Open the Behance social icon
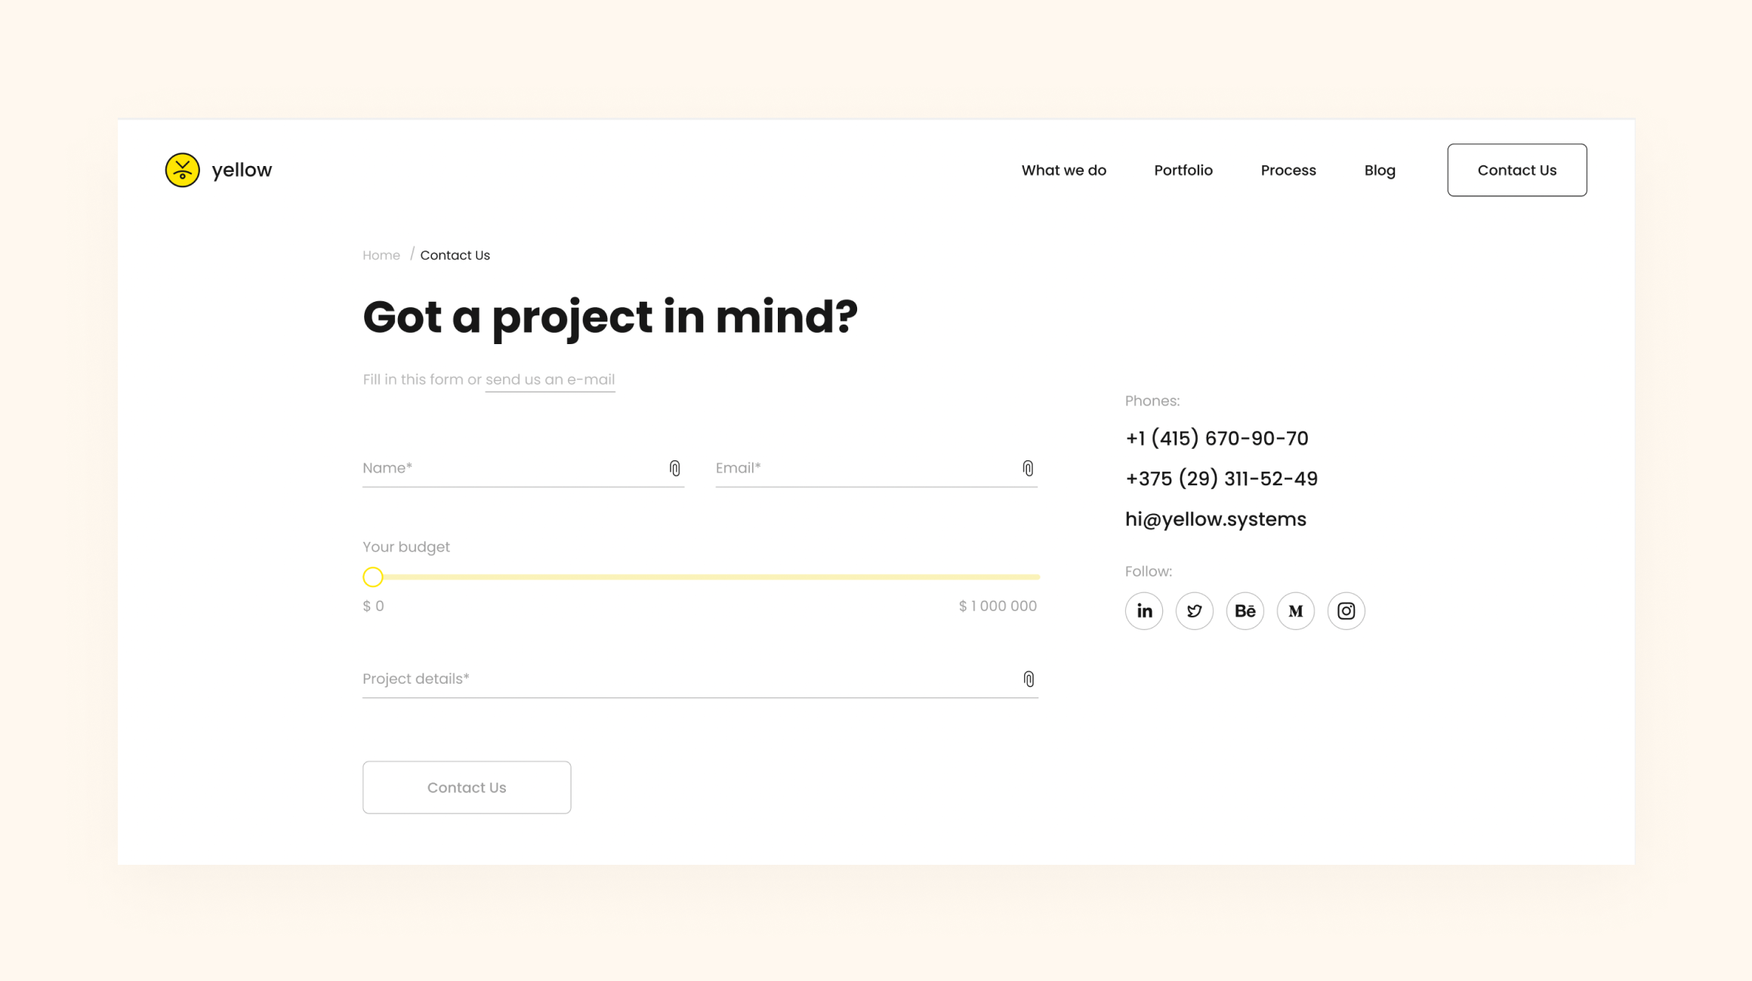 tap(1245, 611)
